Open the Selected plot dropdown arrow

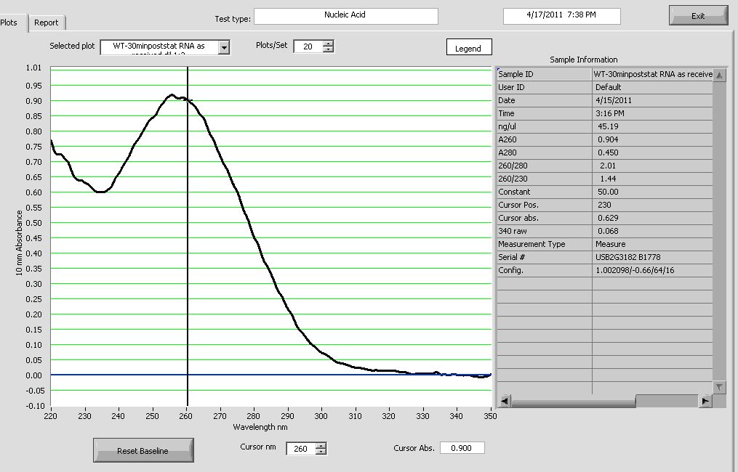click(224, 47)
